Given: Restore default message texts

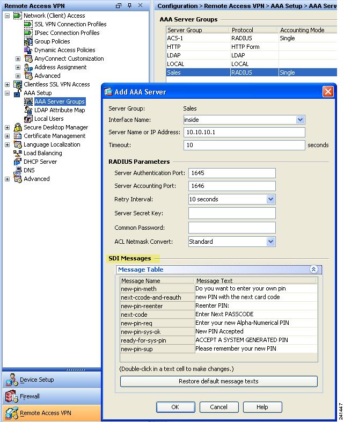Looking at the screenshot, I should [x=218, y=381].
